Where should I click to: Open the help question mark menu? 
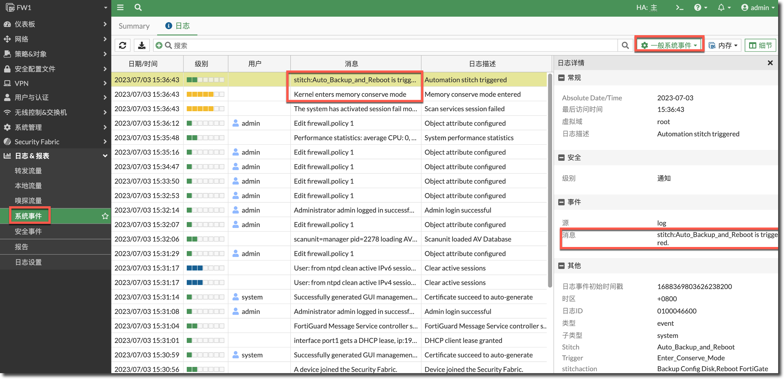tap(698, 8)
